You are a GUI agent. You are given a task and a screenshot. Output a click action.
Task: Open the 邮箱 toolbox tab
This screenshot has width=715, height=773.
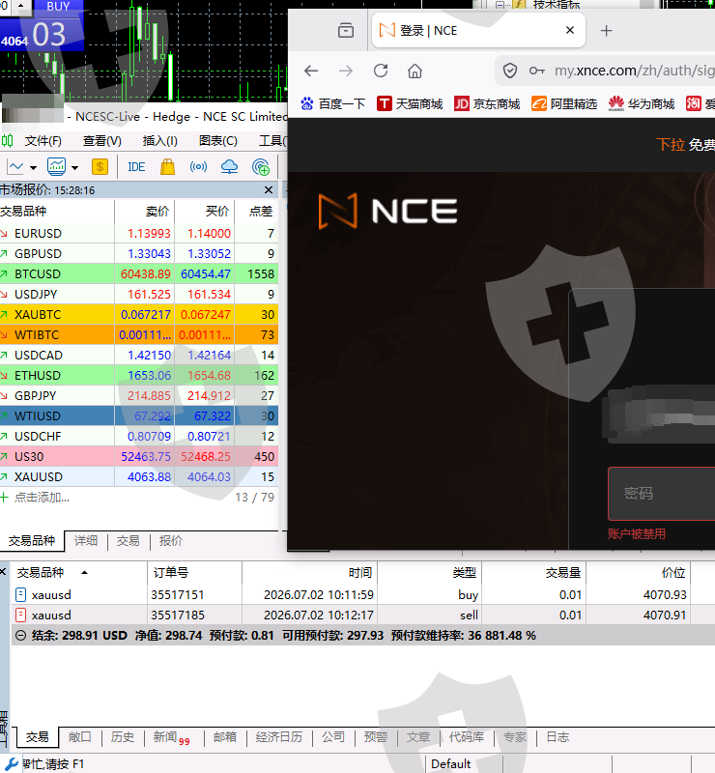coord(225,737)
